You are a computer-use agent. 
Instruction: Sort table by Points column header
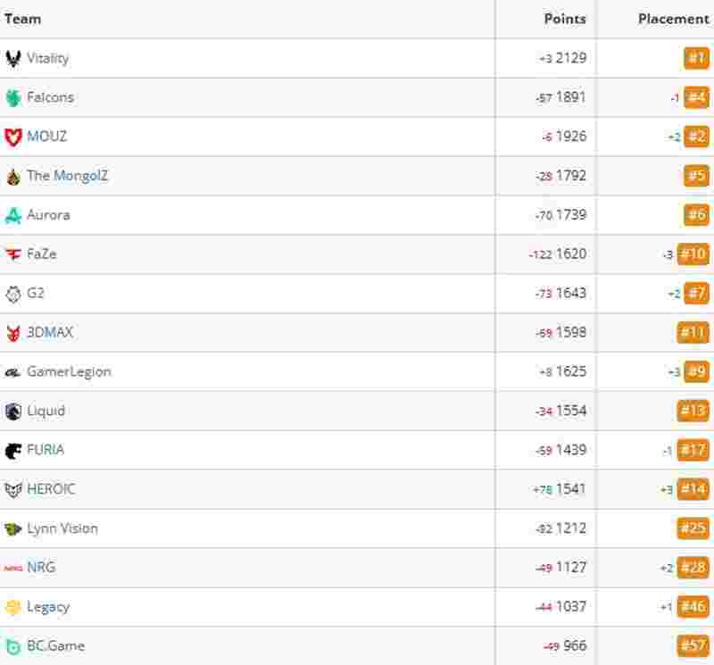[x=565, y=19]
